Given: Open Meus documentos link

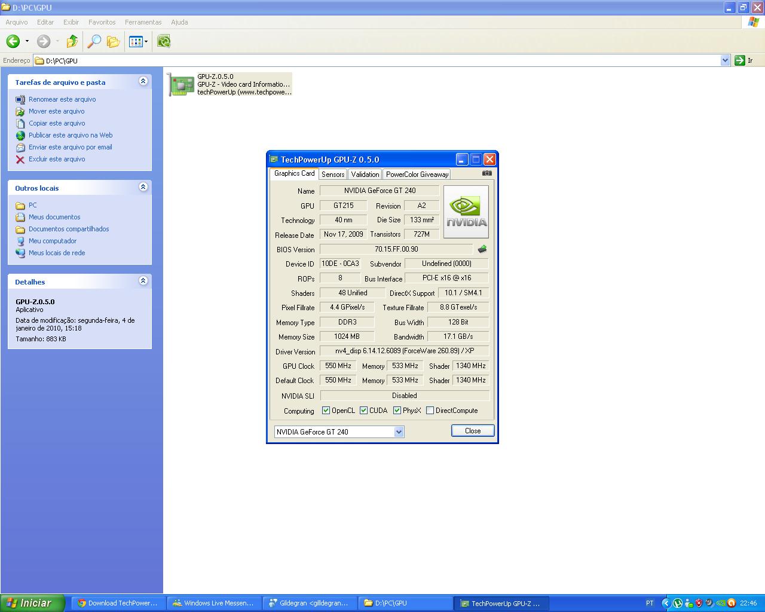Looking at the screenshot, I should coord(54,217).
